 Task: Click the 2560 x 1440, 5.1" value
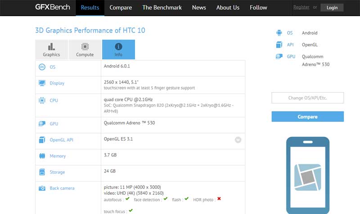(121, 82)
